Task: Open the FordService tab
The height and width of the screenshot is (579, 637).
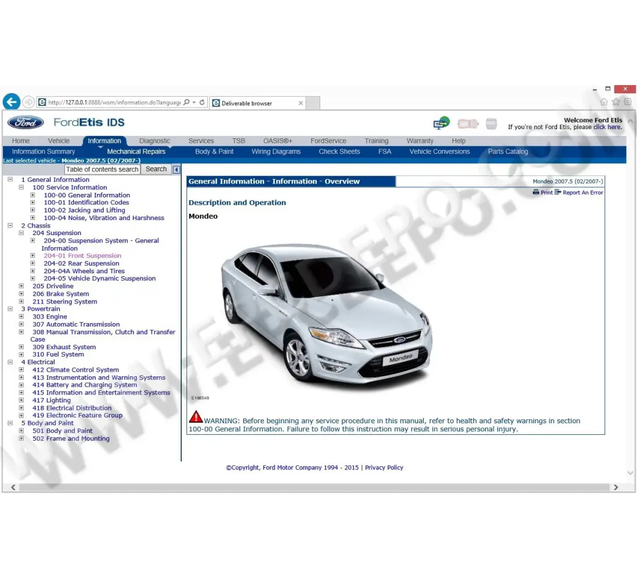Action: [x=328, y=141]
